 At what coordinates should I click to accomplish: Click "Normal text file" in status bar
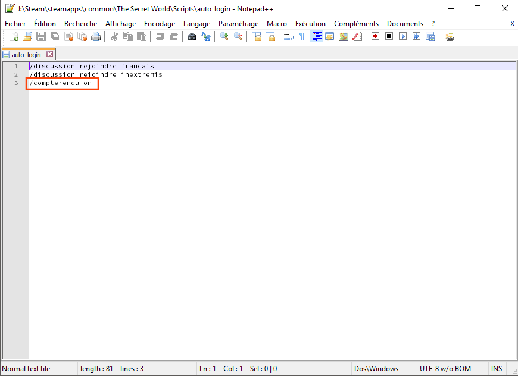(x=26, y=369)
